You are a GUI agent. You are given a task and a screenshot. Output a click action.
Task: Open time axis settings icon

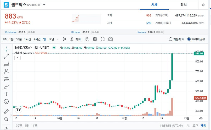(201, 118)
